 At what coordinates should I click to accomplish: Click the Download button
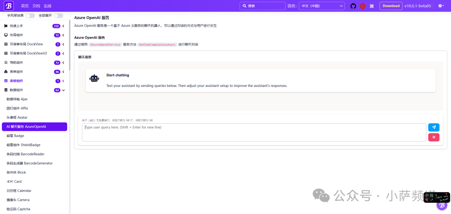(391, 6)
